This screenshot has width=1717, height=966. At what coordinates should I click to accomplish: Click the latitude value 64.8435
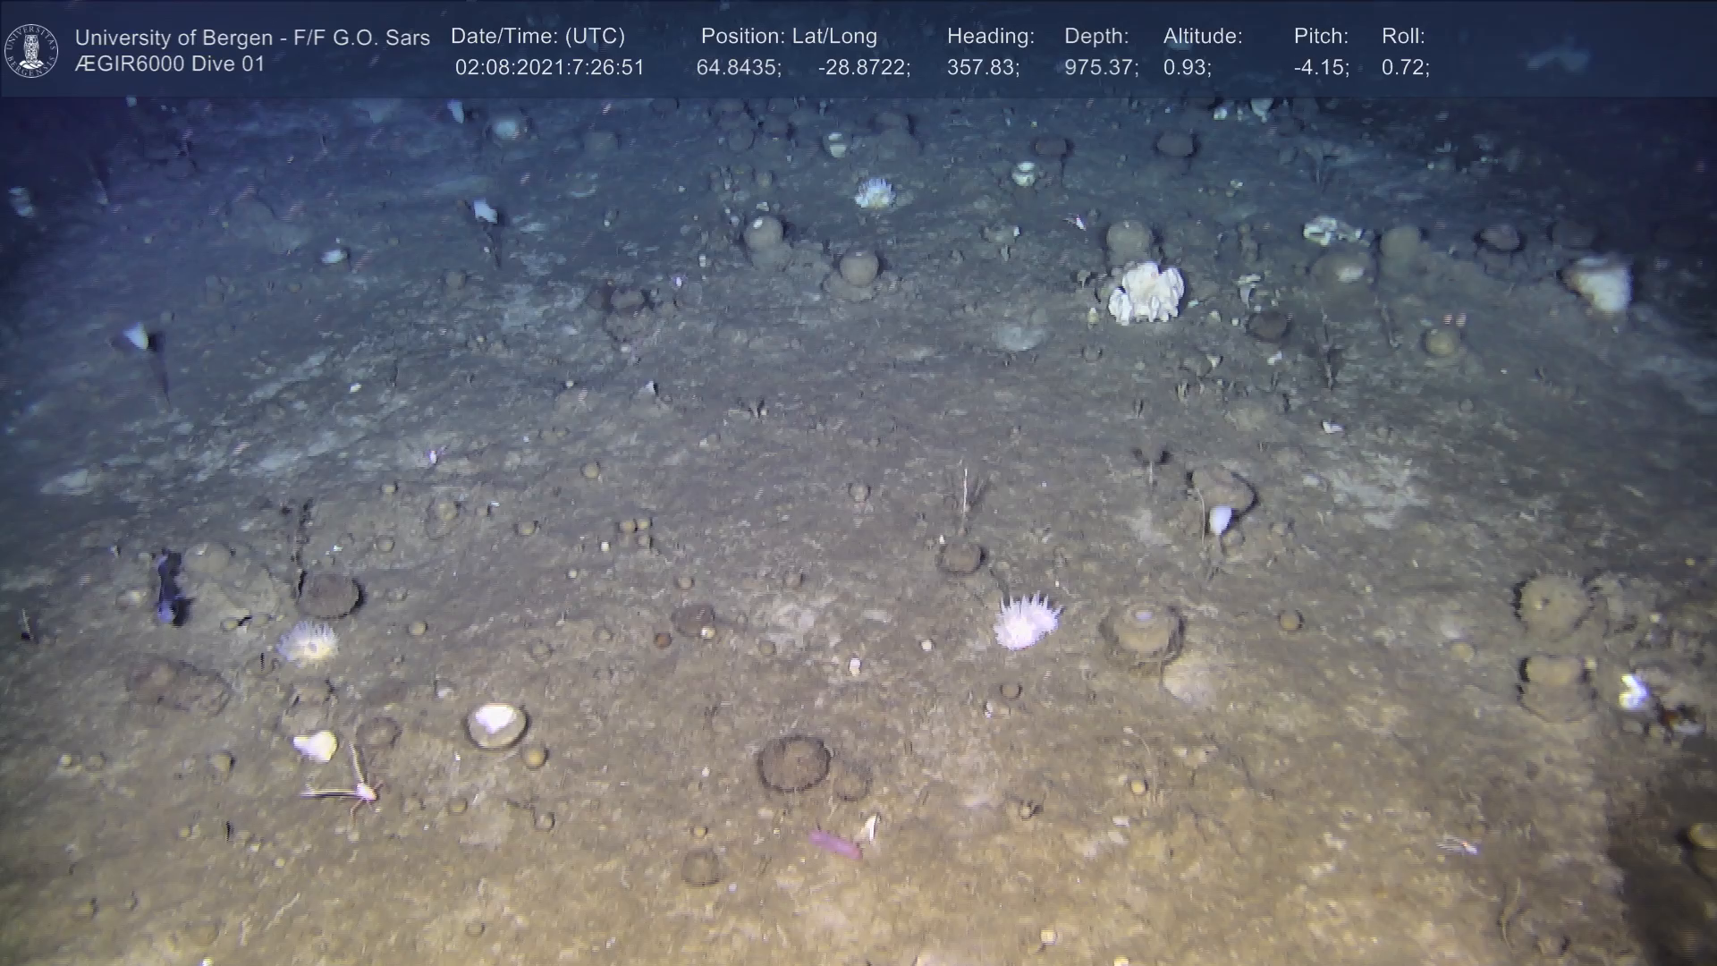pyautogui.click(x=738, y=68)
